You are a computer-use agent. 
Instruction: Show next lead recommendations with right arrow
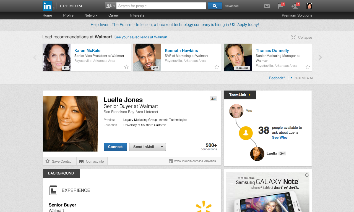tap(320, 57)
